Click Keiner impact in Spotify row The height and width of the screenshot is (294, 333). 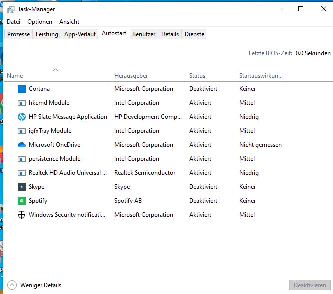248,201
